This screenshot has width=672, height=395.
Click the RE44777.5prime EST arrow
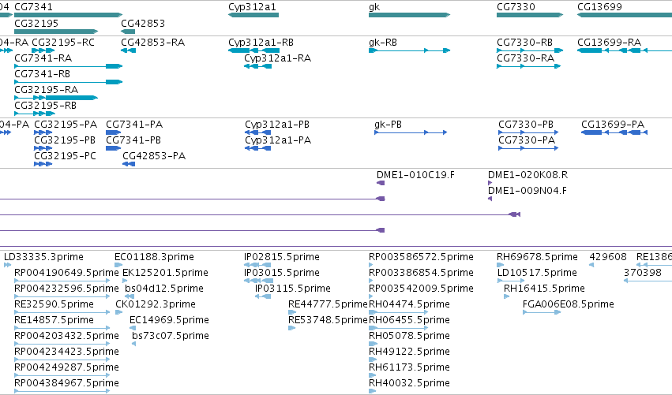pyautogui.click(x=292, y=312)
